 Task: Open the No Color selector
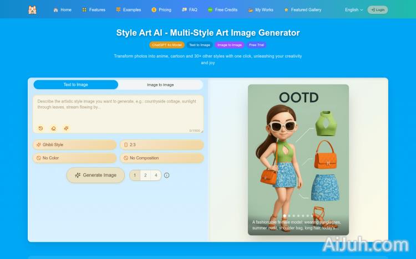(x=74, y=158)
